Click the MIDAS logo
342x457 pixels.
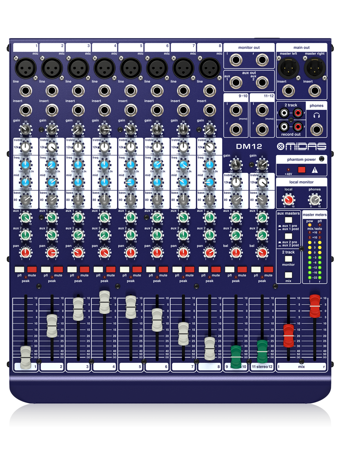[301, 147]
